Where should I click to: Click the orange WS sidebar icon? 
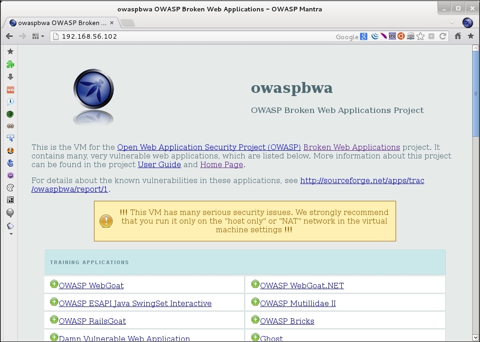click(x=10, y=90)
